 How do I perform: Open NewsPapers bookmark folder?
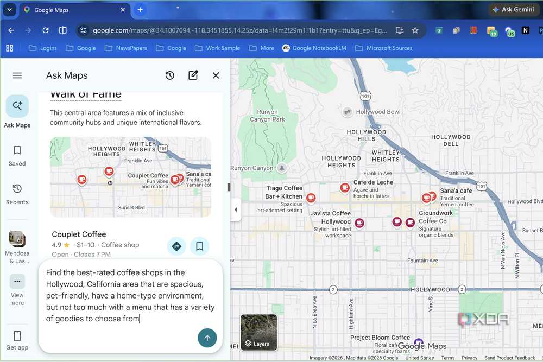126,48
